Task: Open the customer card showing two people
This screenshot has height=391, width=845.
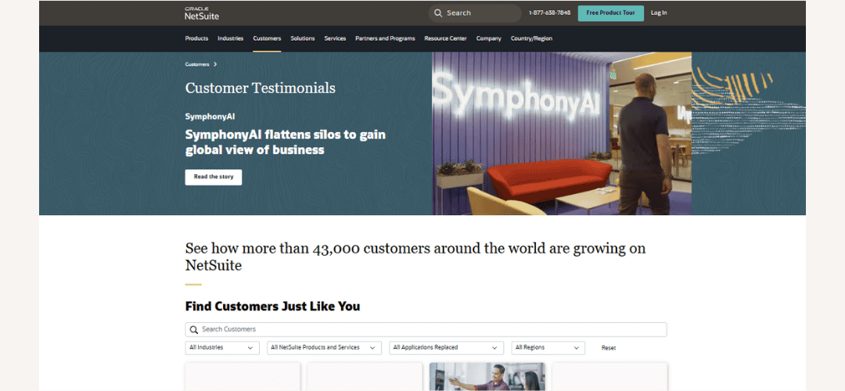Action: click(487, 376)
